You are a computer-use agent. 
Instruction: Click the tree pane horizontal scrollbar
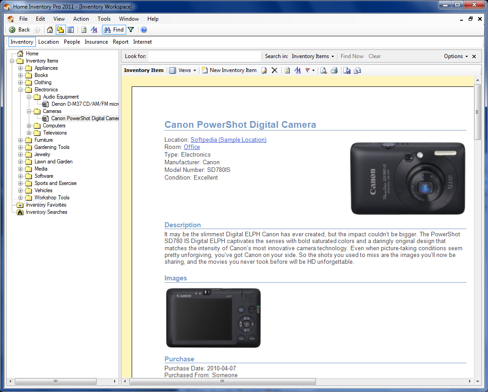click(x=55, y=381)
